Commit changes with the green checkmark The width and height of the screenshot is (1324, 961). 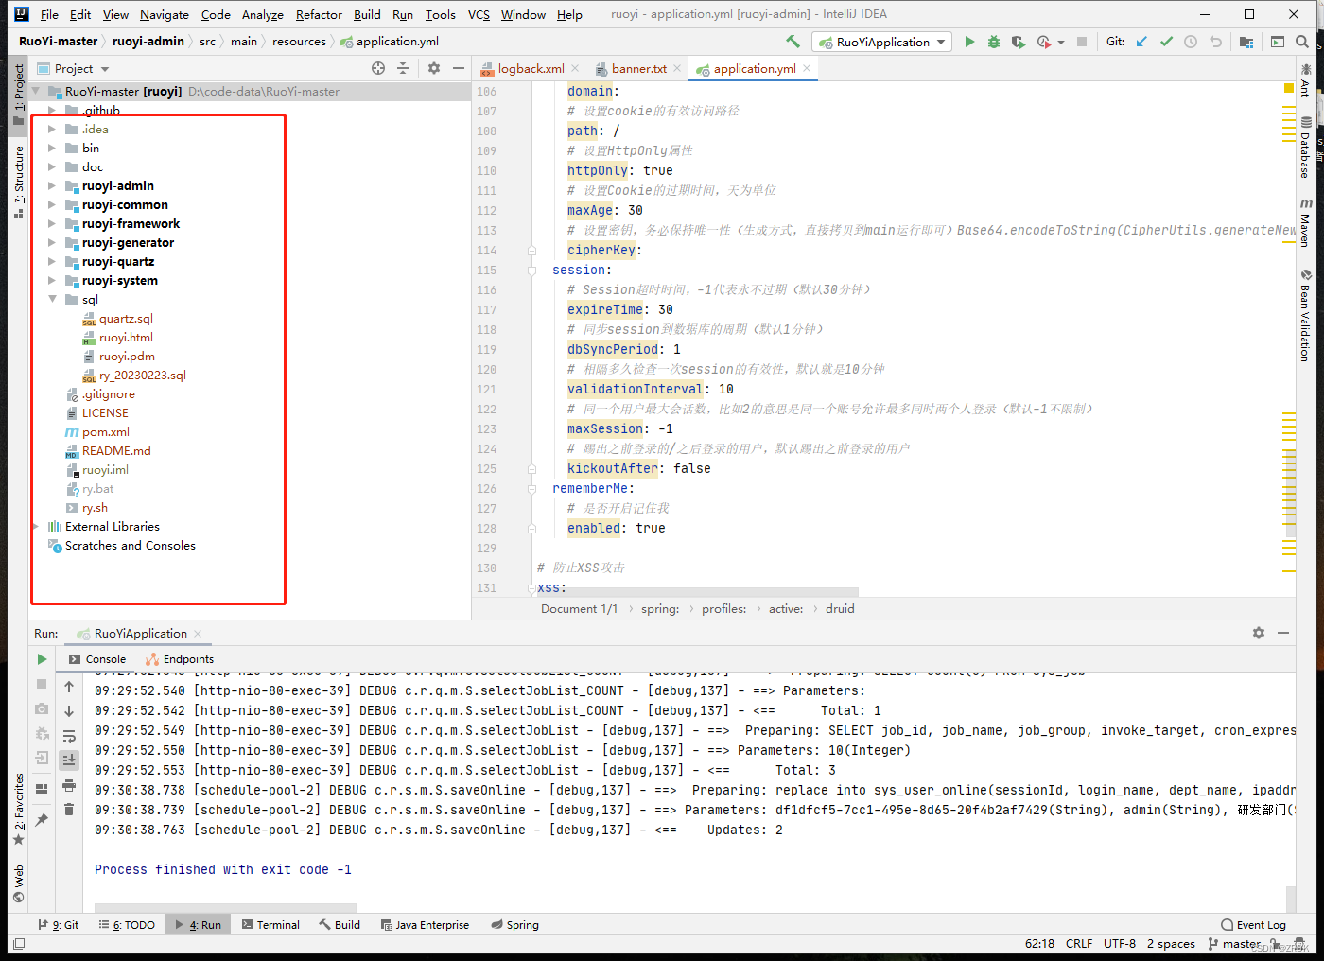click(x=1166, y=42)
